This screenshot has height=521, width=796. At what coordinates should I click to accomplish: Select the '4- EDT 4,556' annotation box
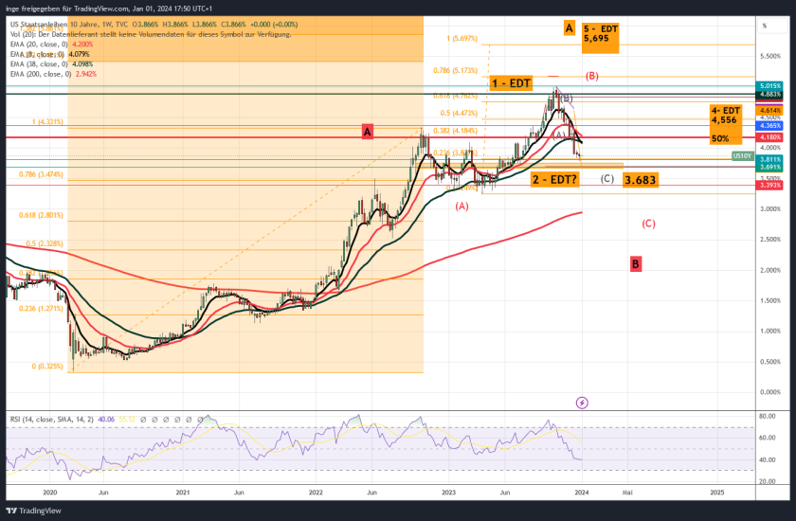724,116
